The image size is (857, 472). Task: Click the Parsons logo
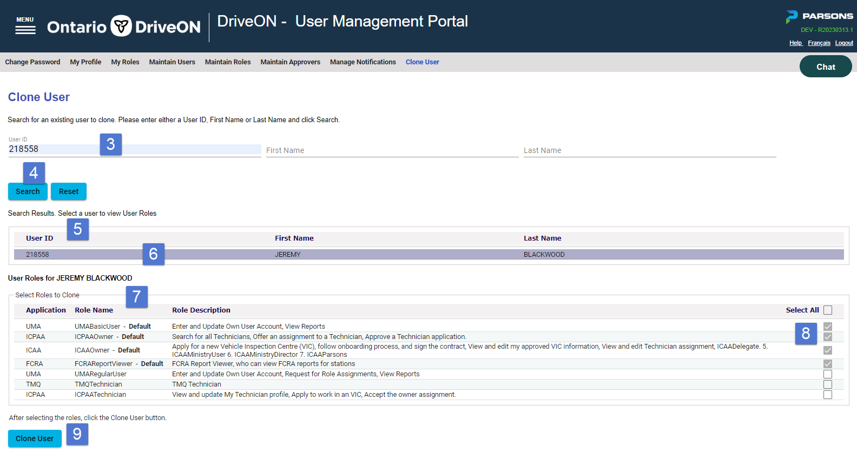(x=819, y=16)
